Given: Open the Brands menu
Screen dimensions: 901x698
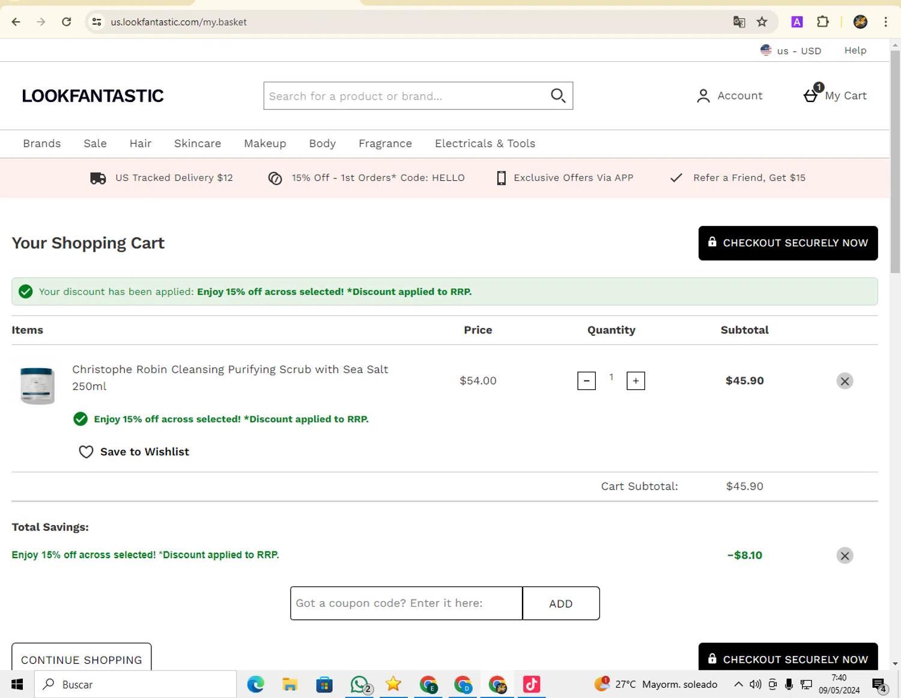Looking at the screenshot, I should pos(42,144).
